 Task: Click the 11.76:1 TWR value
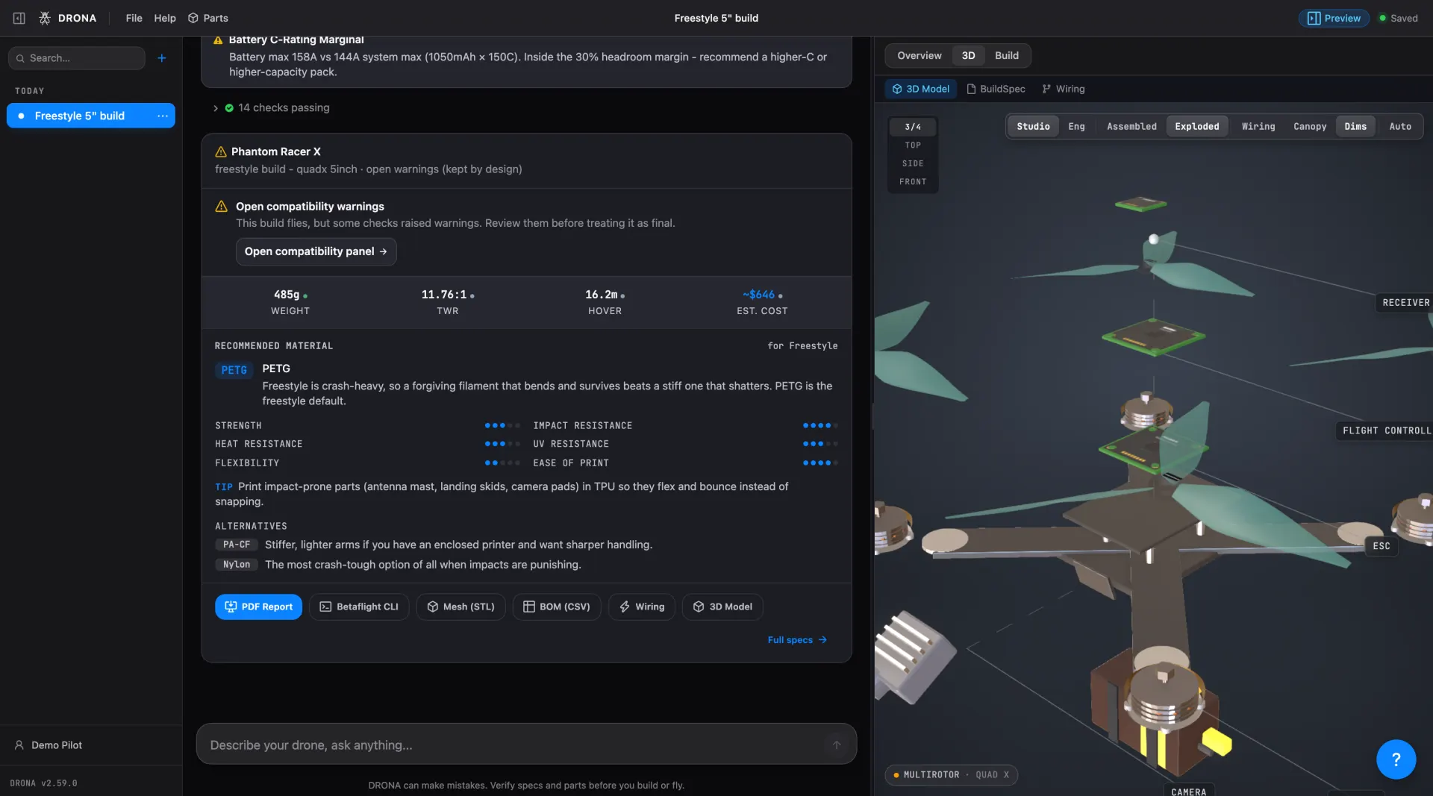[444, 295]
